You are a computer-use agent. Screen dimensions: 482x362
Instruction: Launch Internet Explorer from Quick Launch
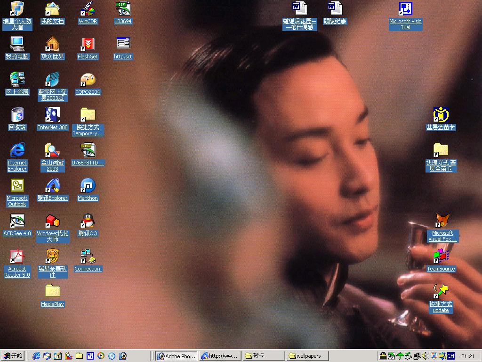(36, 356)
